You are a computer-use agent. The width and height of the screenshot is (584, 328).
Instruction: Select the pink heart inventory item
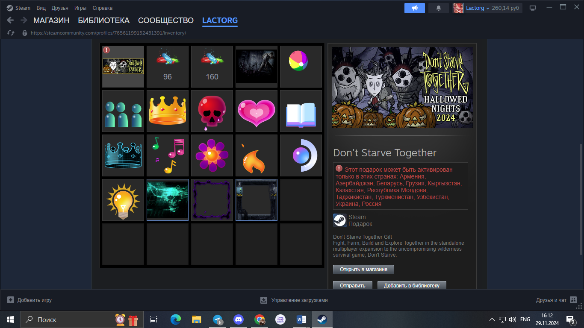click(x=257, y=111)
